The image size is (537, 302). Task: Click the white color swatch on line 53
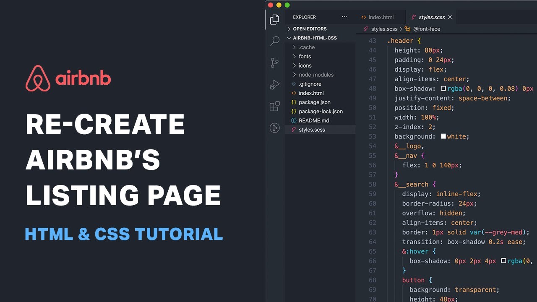pyautogui.click(x=443, y=137)
